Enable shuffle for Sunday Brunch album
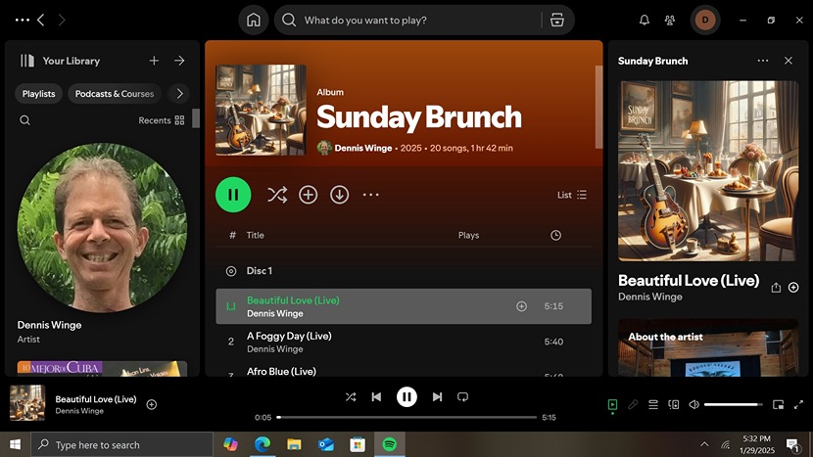 point(277,195)
